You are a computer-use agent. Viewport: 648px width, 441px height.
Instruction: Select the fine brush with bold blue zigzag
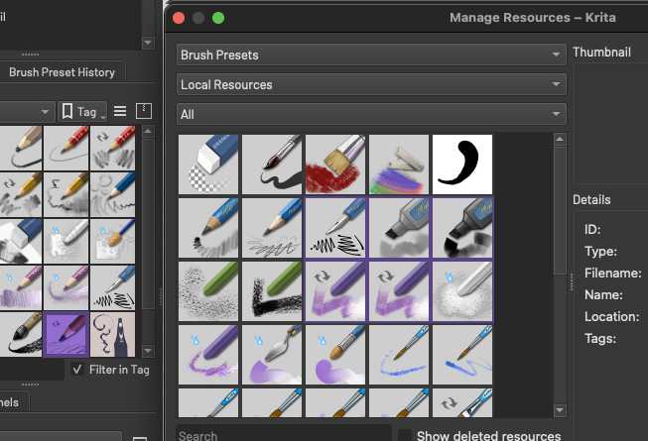coord(462,355)
